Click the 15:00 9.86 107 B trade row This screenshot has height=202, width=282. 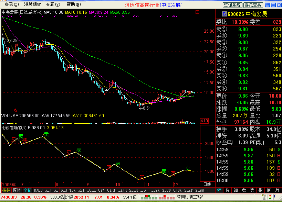tap(249, 180)
